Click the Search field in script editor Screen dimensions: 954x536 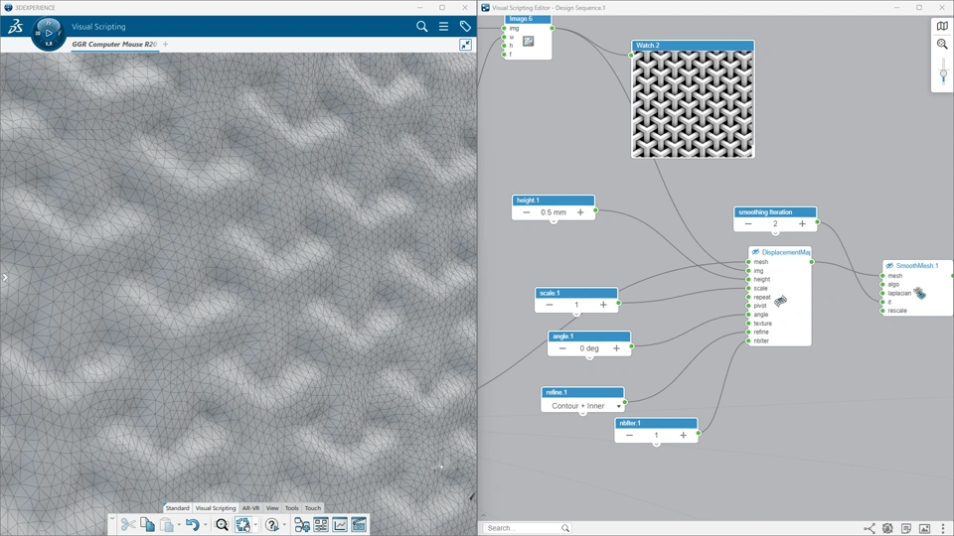click(527, 528)
